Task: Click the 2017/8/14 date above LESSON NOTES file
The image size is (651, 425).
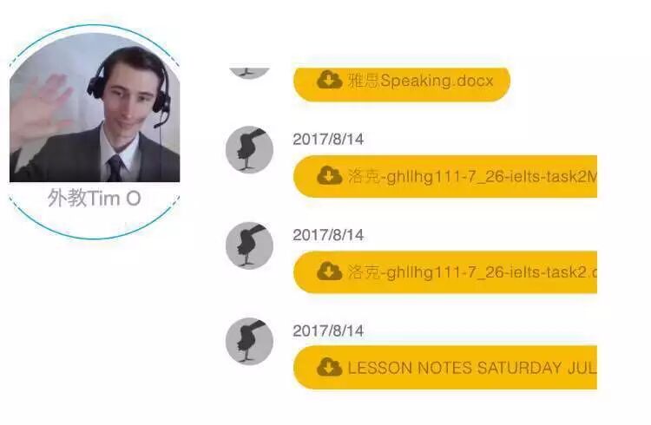Action: (328, 330)
